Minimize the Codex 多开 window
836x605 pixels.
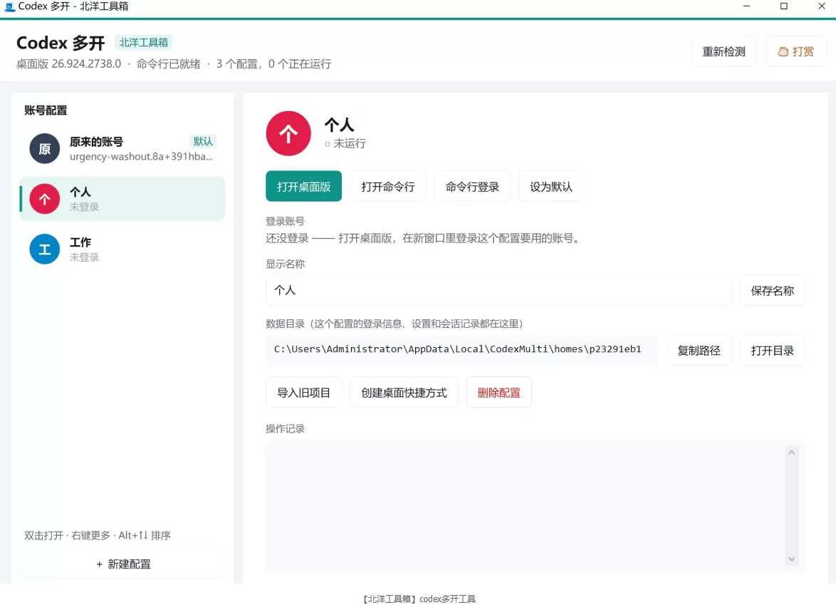746,6
